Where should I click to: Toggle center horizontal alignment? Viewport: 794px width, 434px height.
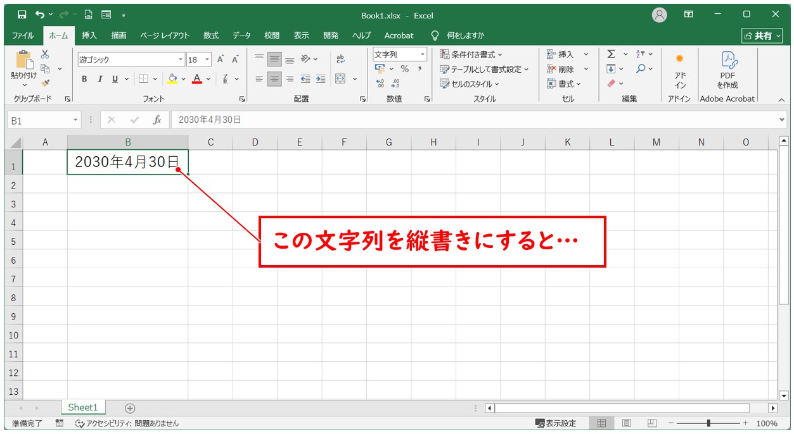274,79
